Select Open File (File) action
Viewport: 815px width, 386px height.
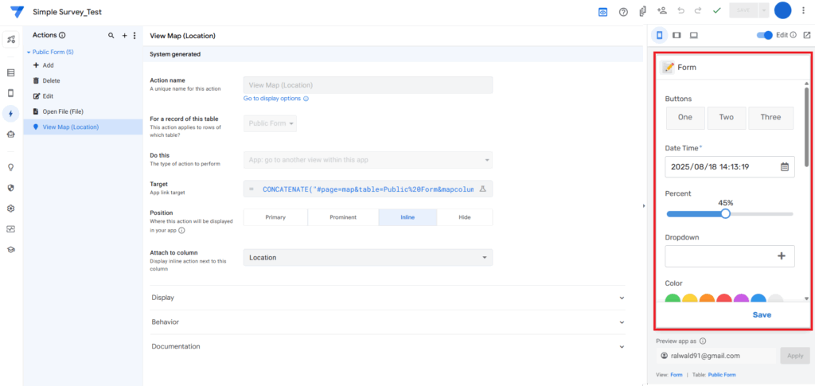coord(63,111)
